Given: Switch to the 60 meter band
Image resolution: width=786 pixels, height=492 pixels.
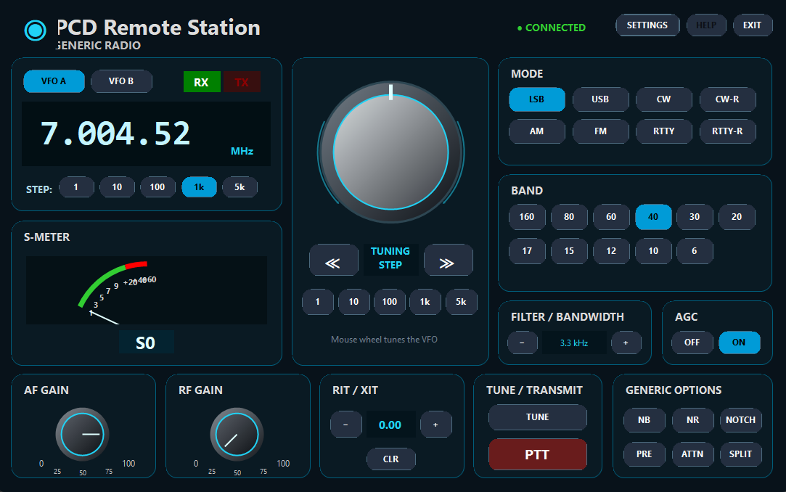Looking at the screenshot, I should pos(611,217).
